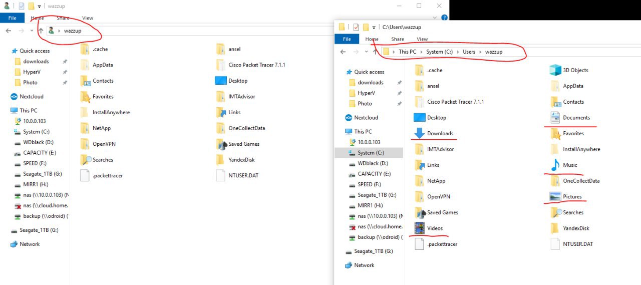Open 3D Objects folder in right window
The image size is (641, 285).
pyautogui.click(x=569, y=70)
